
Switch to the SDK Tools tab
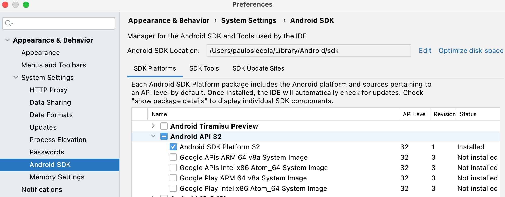click(204, 68)
